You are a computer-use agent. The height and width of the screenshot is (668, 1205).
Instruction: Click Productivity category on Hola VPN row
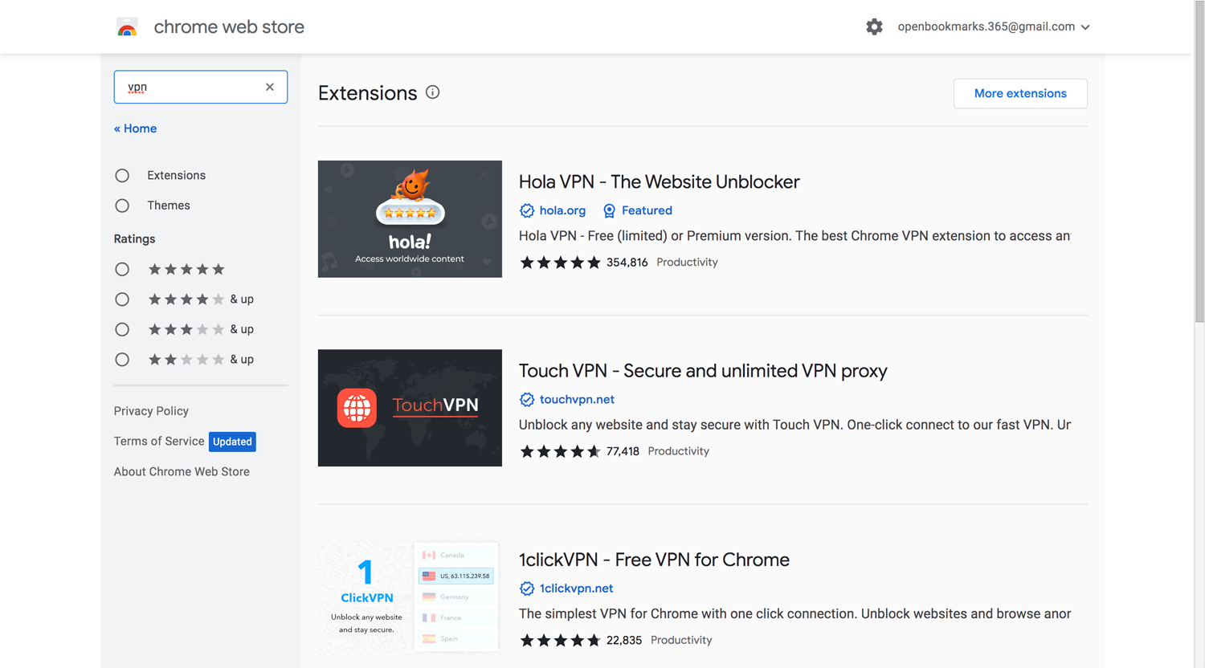687,263
